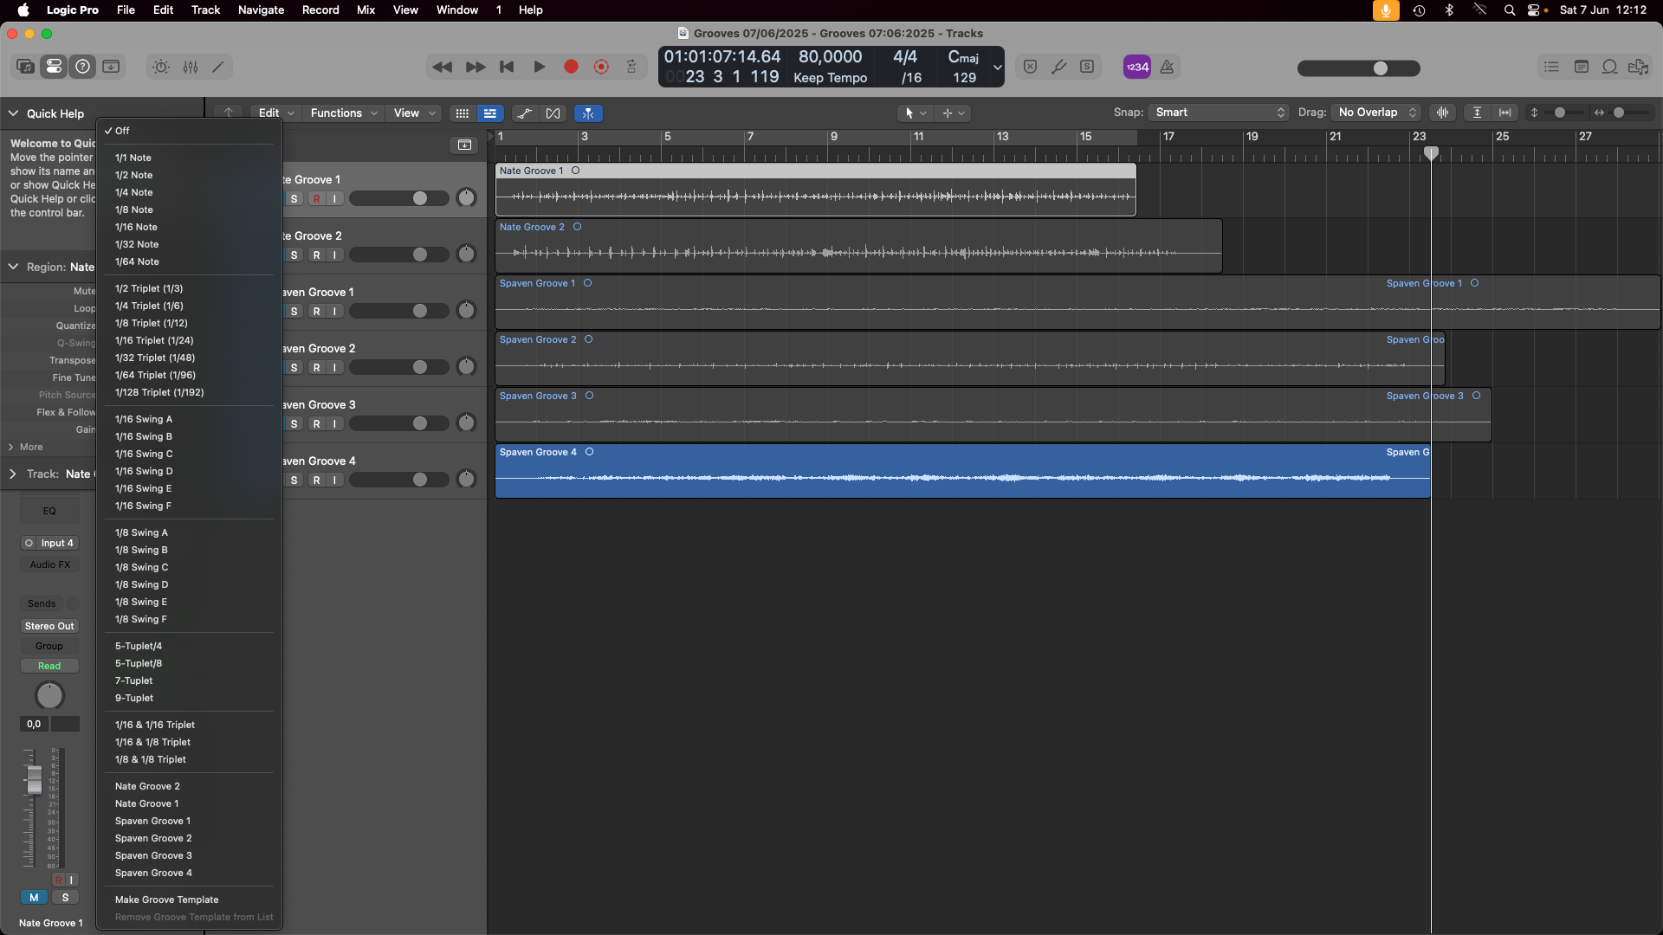Collapse the Region inspector section

point(13,267)
